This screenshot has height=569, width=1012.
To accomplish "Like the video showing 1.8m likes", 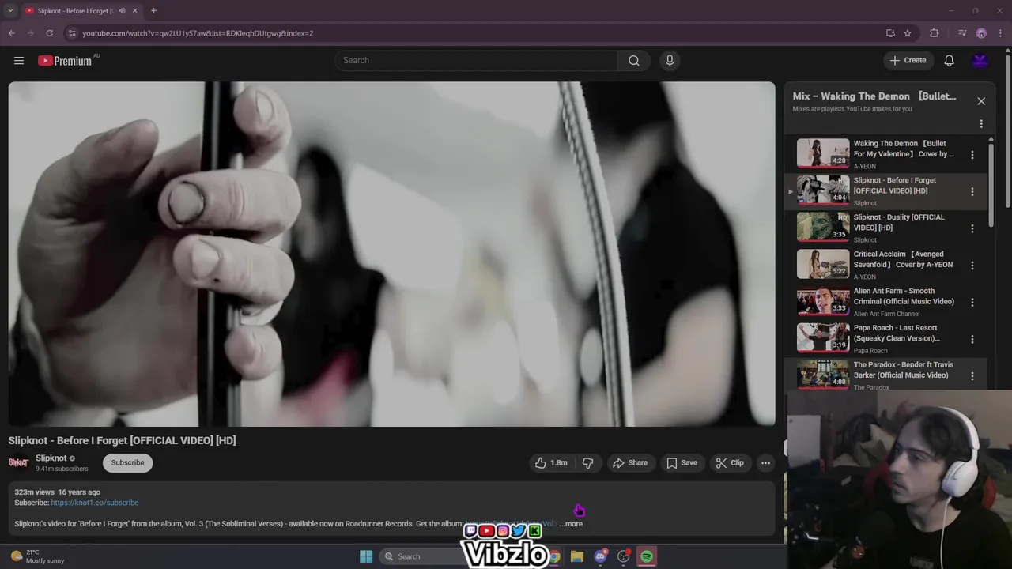I will tap(551, 463).
